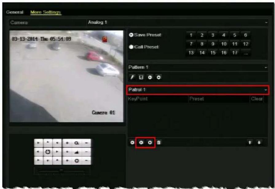The image size is (275, 189).
Task: Pan the PTZ camera left
Action: coord(38,152)
